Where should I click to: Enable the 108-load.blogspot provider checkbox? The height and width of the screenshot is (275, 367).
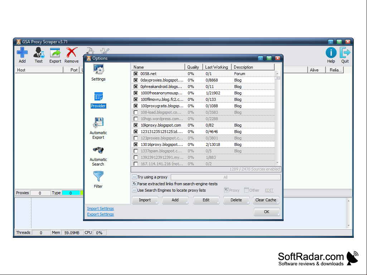tap(136, 112)
